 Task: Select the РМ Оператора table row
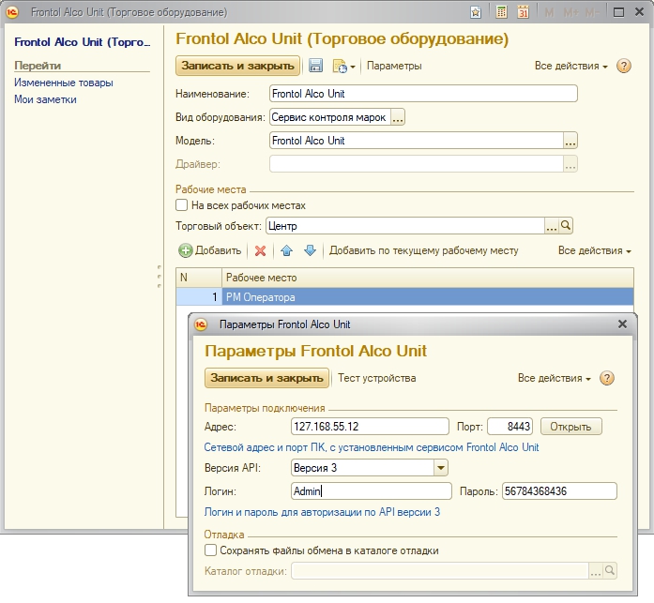(x=404, y=297)
